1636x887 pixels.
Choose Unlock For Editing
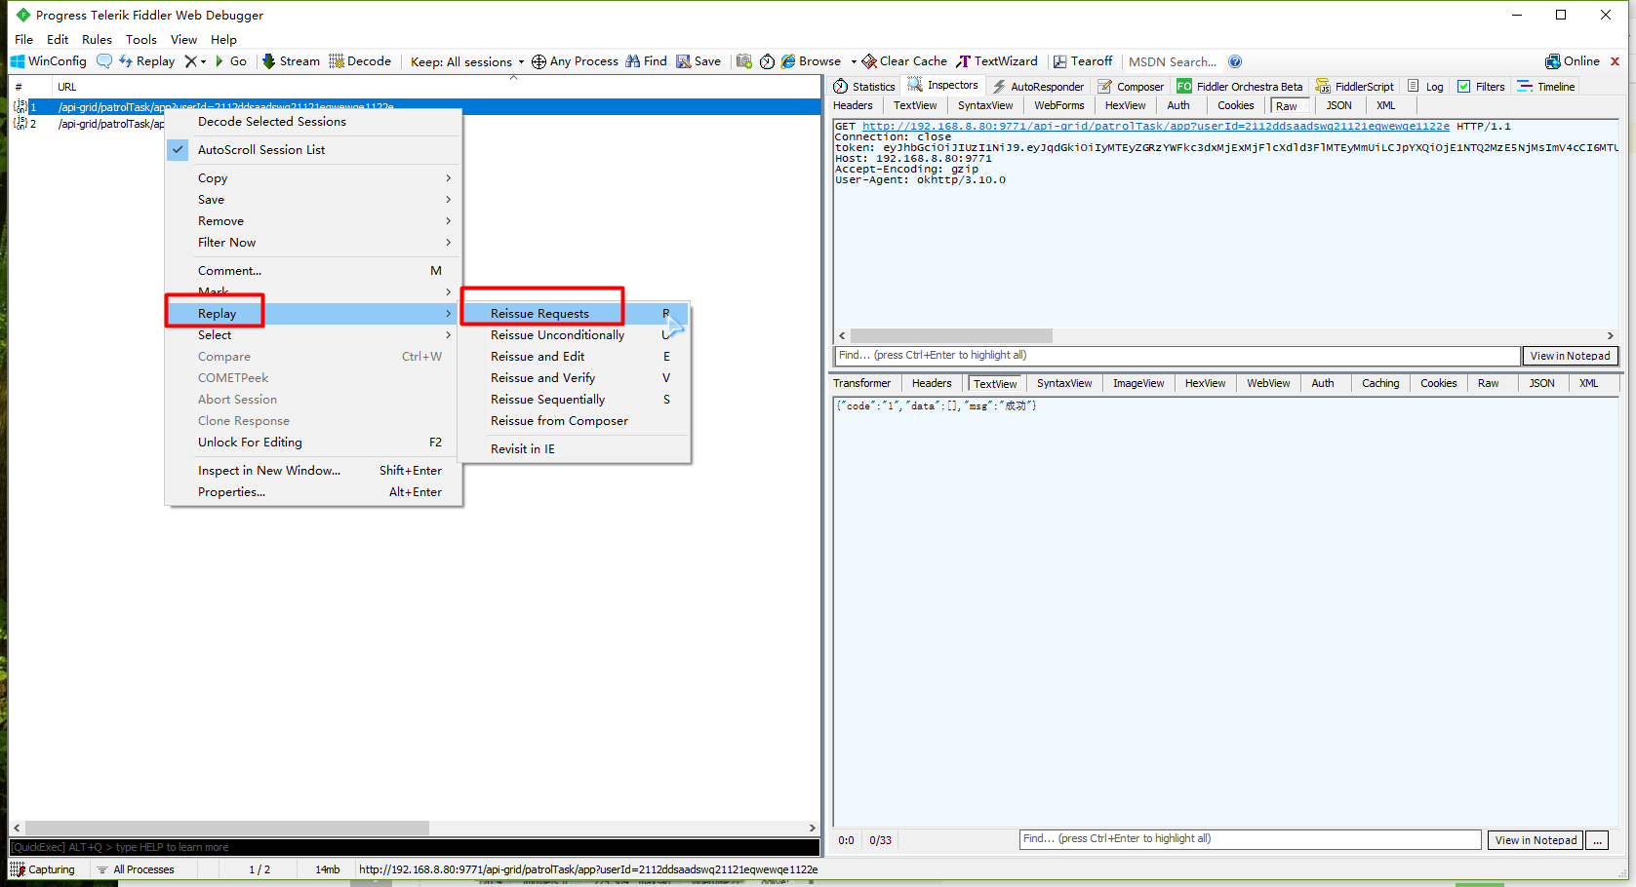[x=313, y=442]
